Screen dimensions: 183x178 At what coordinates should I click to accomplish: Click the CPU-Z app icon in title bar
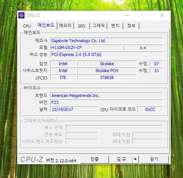(21, 15)
